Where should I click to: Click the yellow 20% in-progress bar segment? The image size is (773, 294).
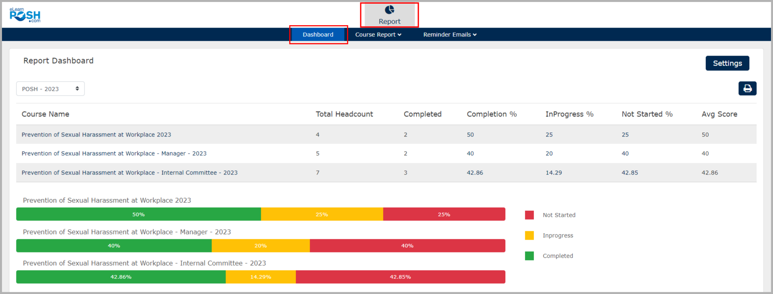[260, 246]
